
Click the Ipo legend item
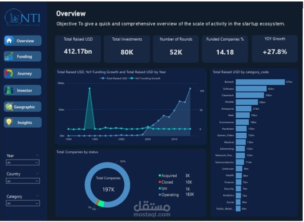coord(163,188)
